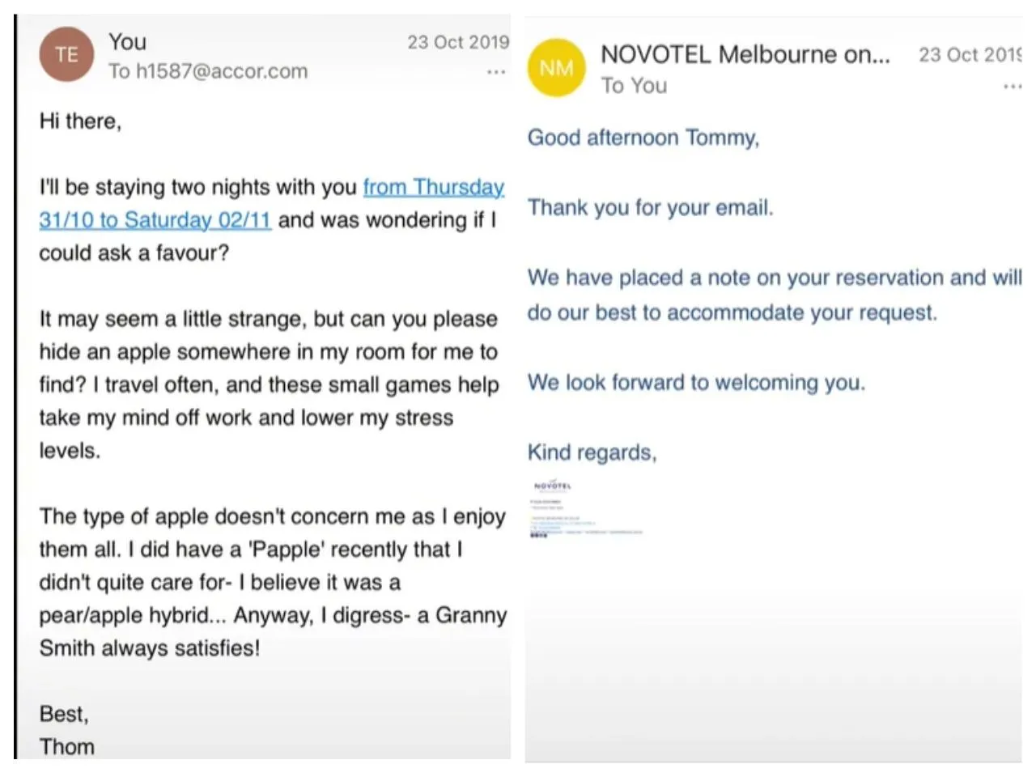Open the Thursday 31/10 date link
This screenshot has height=777, width=1036.
433,188
